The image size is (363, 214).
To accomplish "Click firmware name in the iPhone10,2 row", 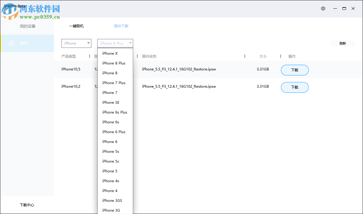I will click(x=179, y=86).
